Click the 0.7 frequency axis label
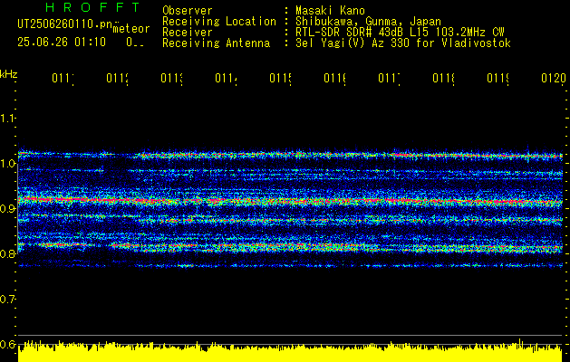Viewport: 570px width, 362px height. (x=7, y=300)
